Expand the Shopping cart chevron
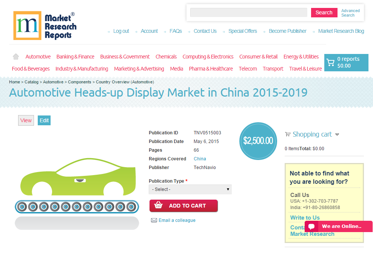 tap(337, 134)
